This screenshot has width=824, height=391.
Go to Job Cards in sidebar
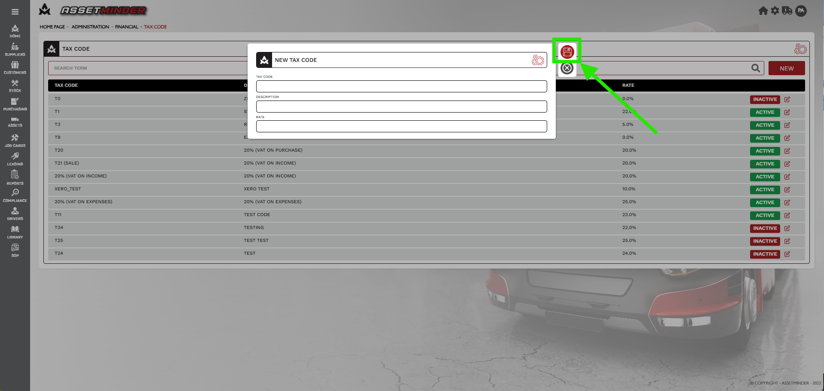pos(15,141)
